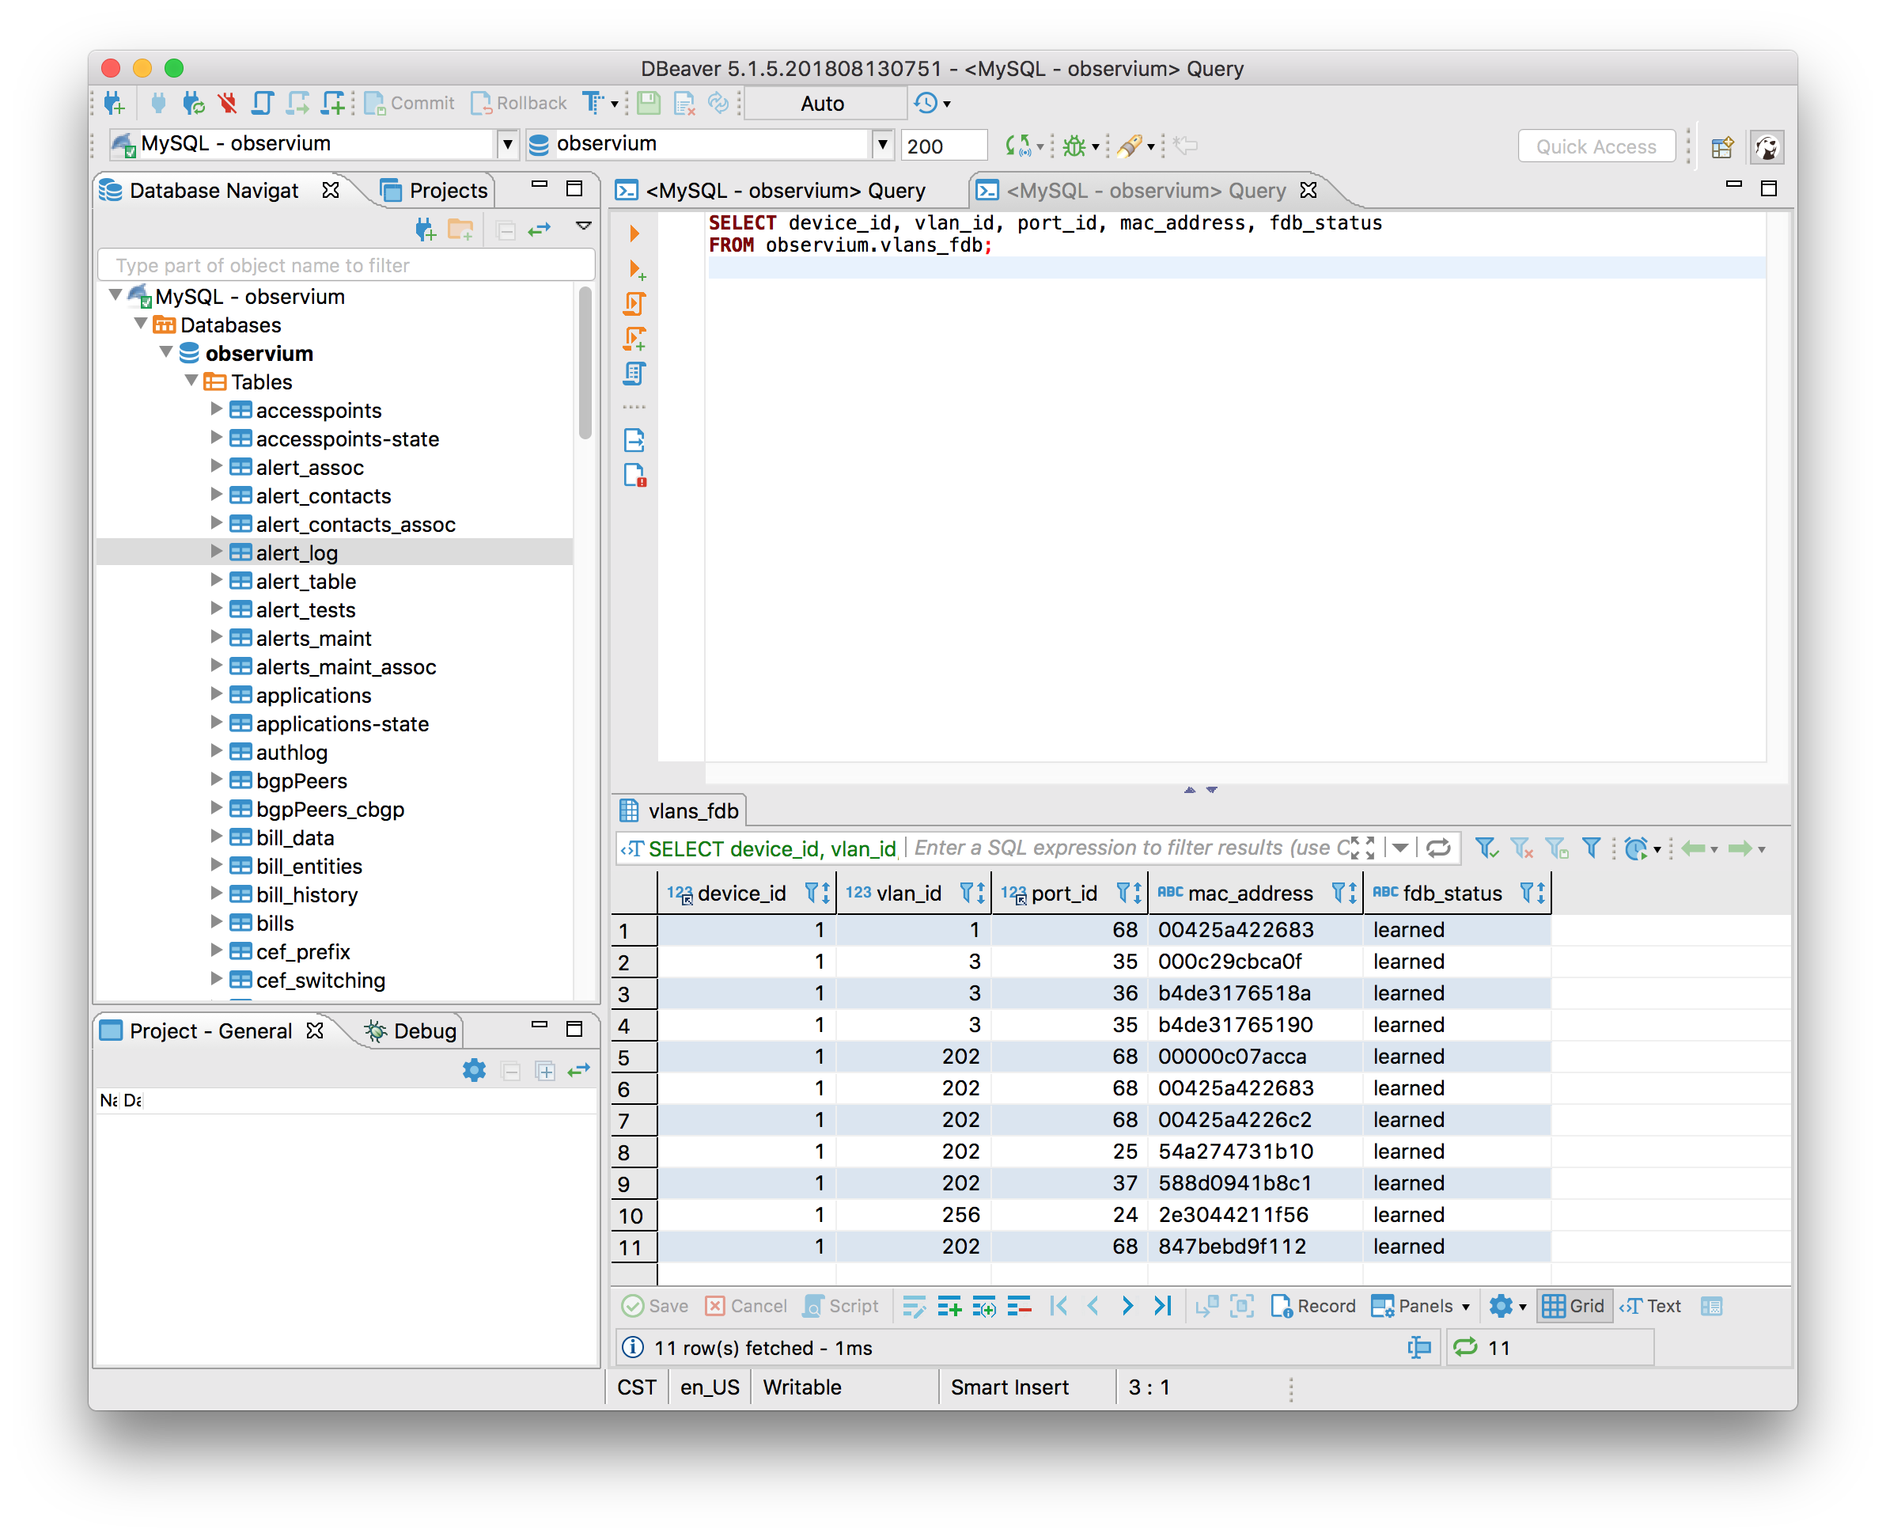Expand the bill_history table node
This screenshot has height=1537, width=1886.
tap(216, 894)
